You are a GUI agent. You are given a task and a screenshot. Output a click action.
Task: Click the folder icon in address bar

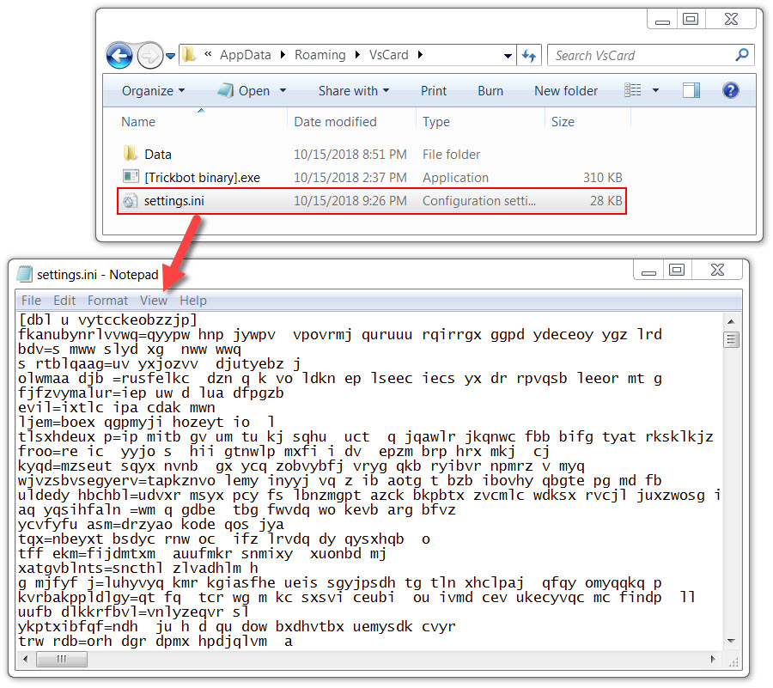[x=189, y=54]
